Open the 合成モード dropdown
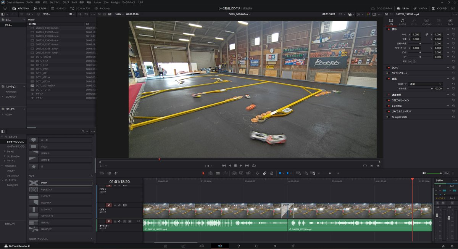This screenshot has height=249, width=458. pyautogui.click(x=425, y=84)
